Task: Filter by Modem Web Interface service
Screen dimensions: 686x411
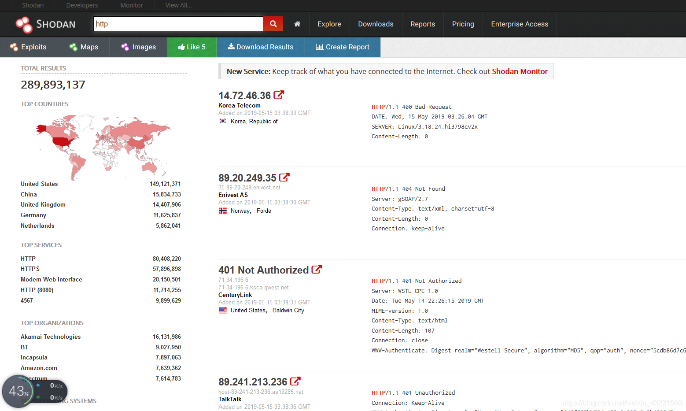Action: 52,279
